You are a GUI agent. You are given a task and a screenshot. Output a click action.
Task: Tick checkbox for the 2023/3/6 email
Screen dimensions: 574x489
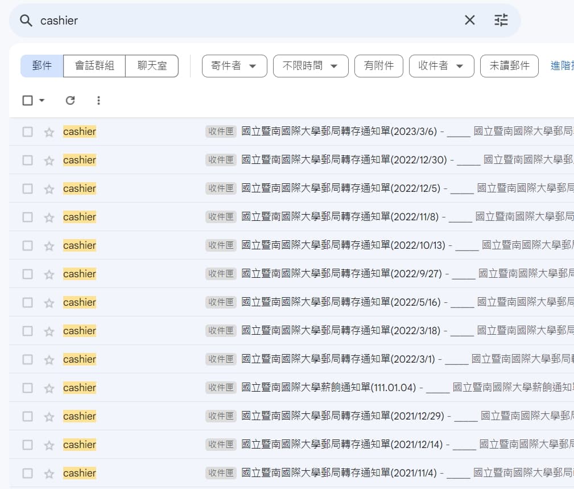click(27, 132)
